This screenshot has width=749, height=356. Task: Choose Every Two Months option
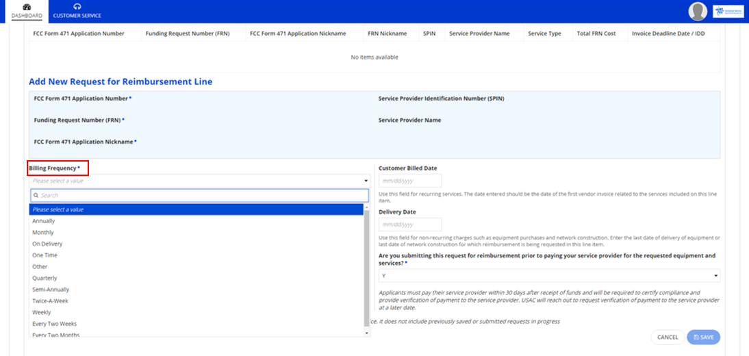point(196,334)
